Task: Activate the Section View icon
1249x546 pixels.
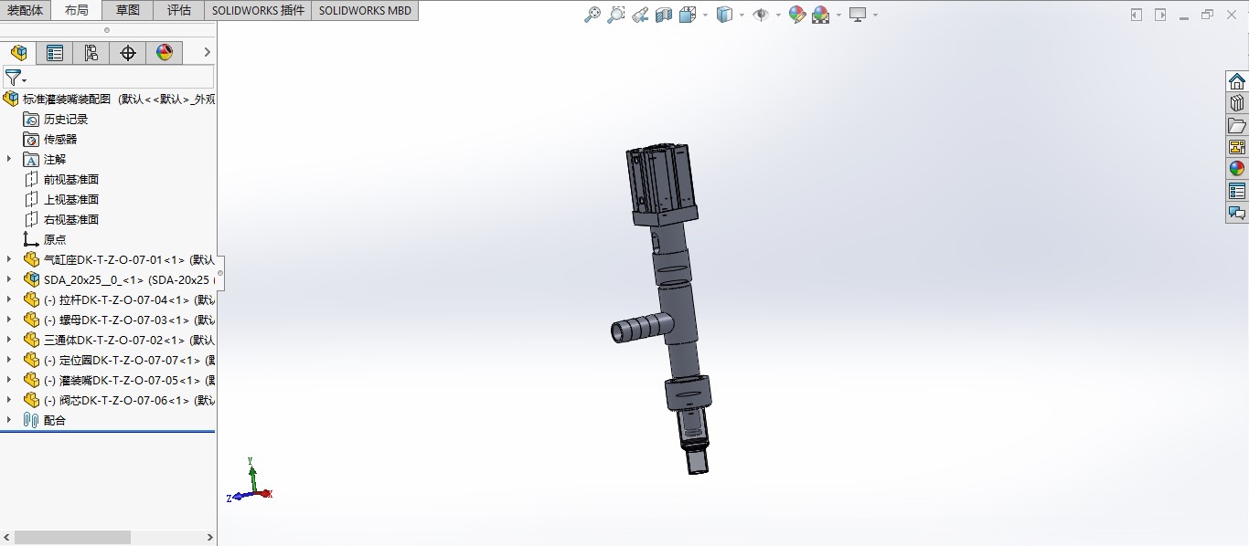Action: tap(664, 15)
